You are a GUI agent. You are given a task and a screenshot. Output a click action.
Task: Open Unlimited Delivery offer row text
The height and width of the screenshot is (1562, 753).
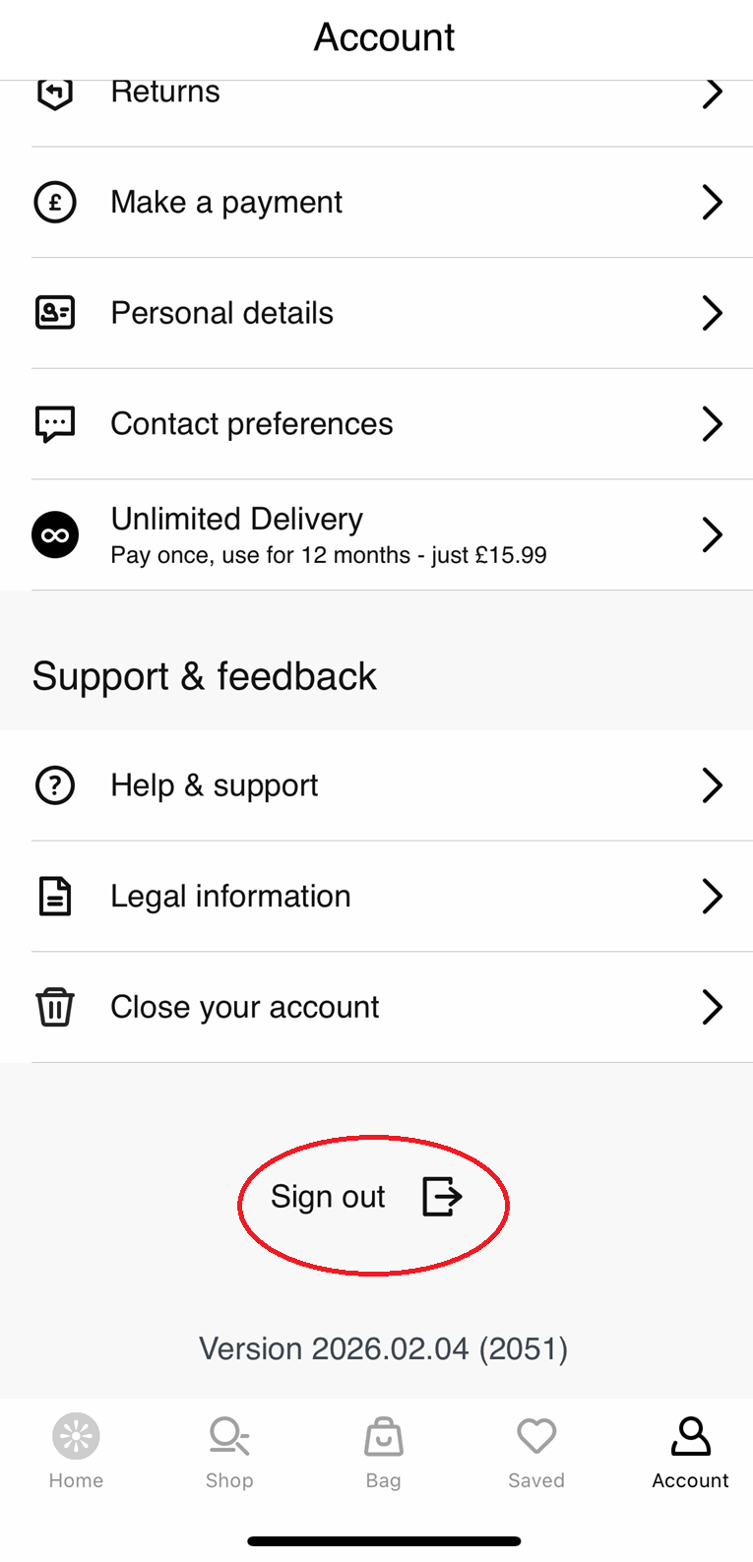(329, 535)
